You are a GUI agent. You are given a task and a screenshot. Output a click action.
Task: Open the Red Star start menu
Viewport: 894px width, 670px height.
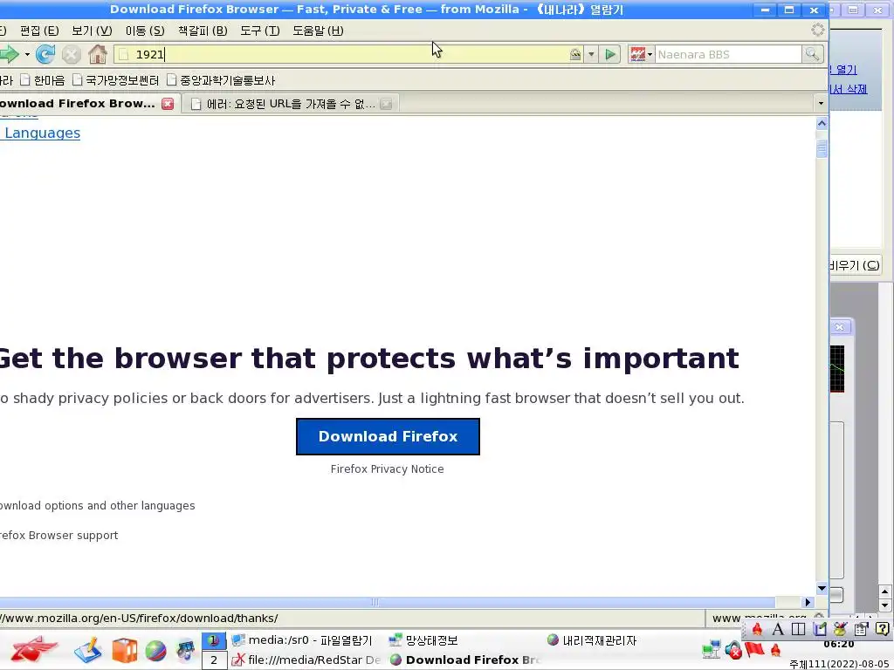pyautogui.click(x=34, y=649)
